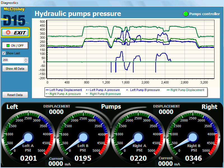Click the Show All Data button
224x168 pixels.
click(x=15, y=69)
